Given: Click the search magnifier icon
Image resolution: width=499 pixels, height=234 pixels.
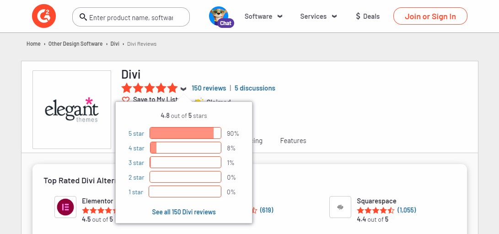Looking at the screenshot, I should click(83, 17).
